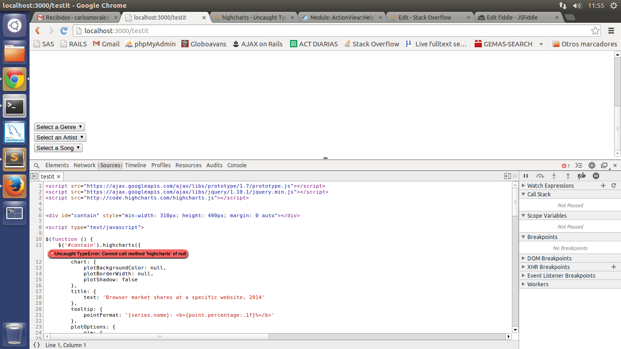
Task: Show the DevTools console drawer
Action: click(x=579, y=165)
